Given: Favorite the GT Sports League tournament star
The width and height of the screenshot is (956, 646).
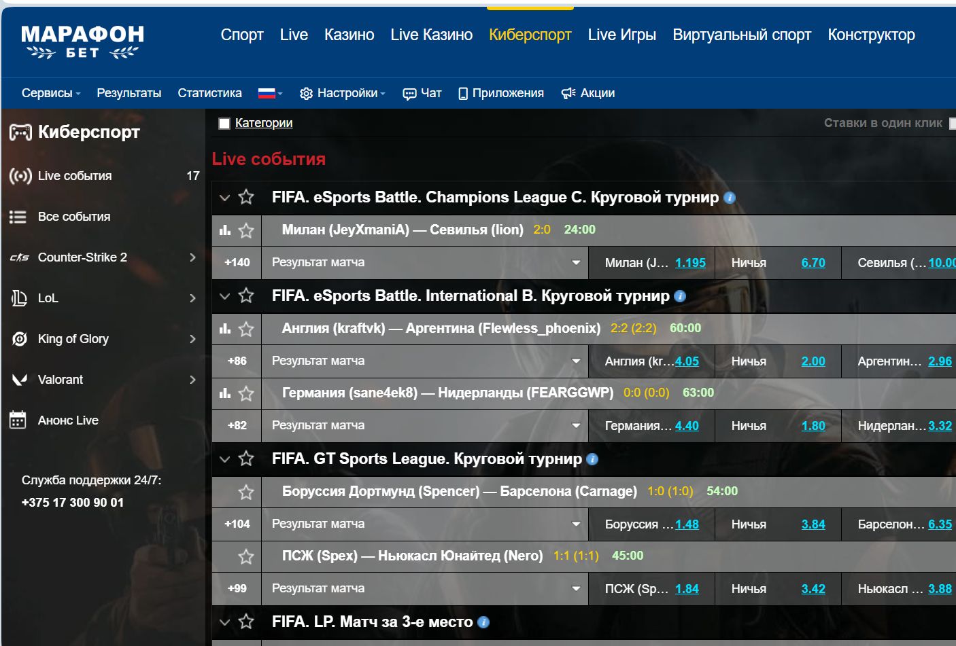Looking at the screenshot, I should [x=246, y=459].
